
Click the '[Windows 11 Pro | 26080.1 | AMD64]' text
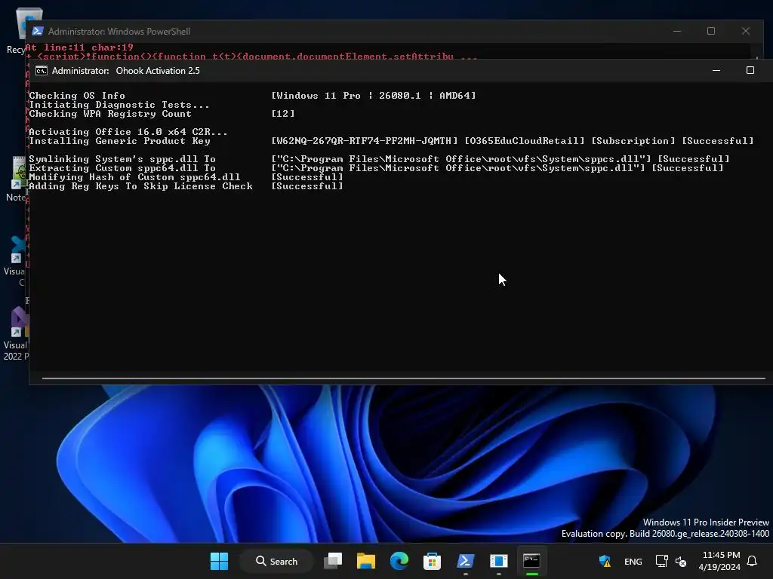[x=374, y=96]
